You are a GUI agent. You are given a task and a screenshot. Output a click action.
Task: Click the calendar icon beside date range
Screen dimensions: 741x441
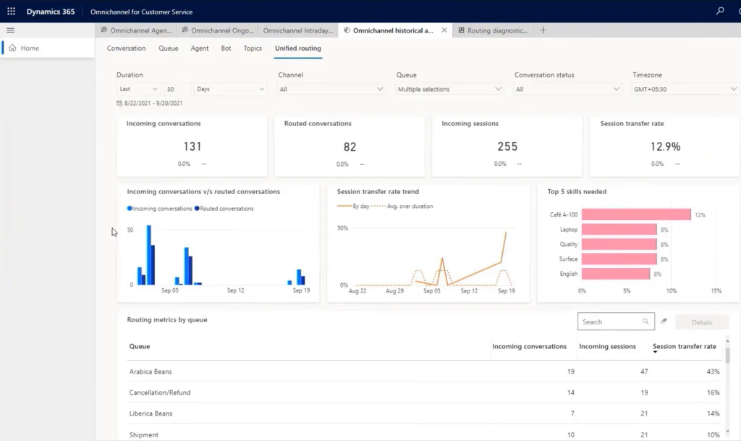coord(120,104)
